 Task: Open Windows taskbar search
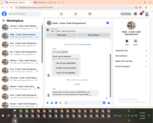click(x=9, y=116)
